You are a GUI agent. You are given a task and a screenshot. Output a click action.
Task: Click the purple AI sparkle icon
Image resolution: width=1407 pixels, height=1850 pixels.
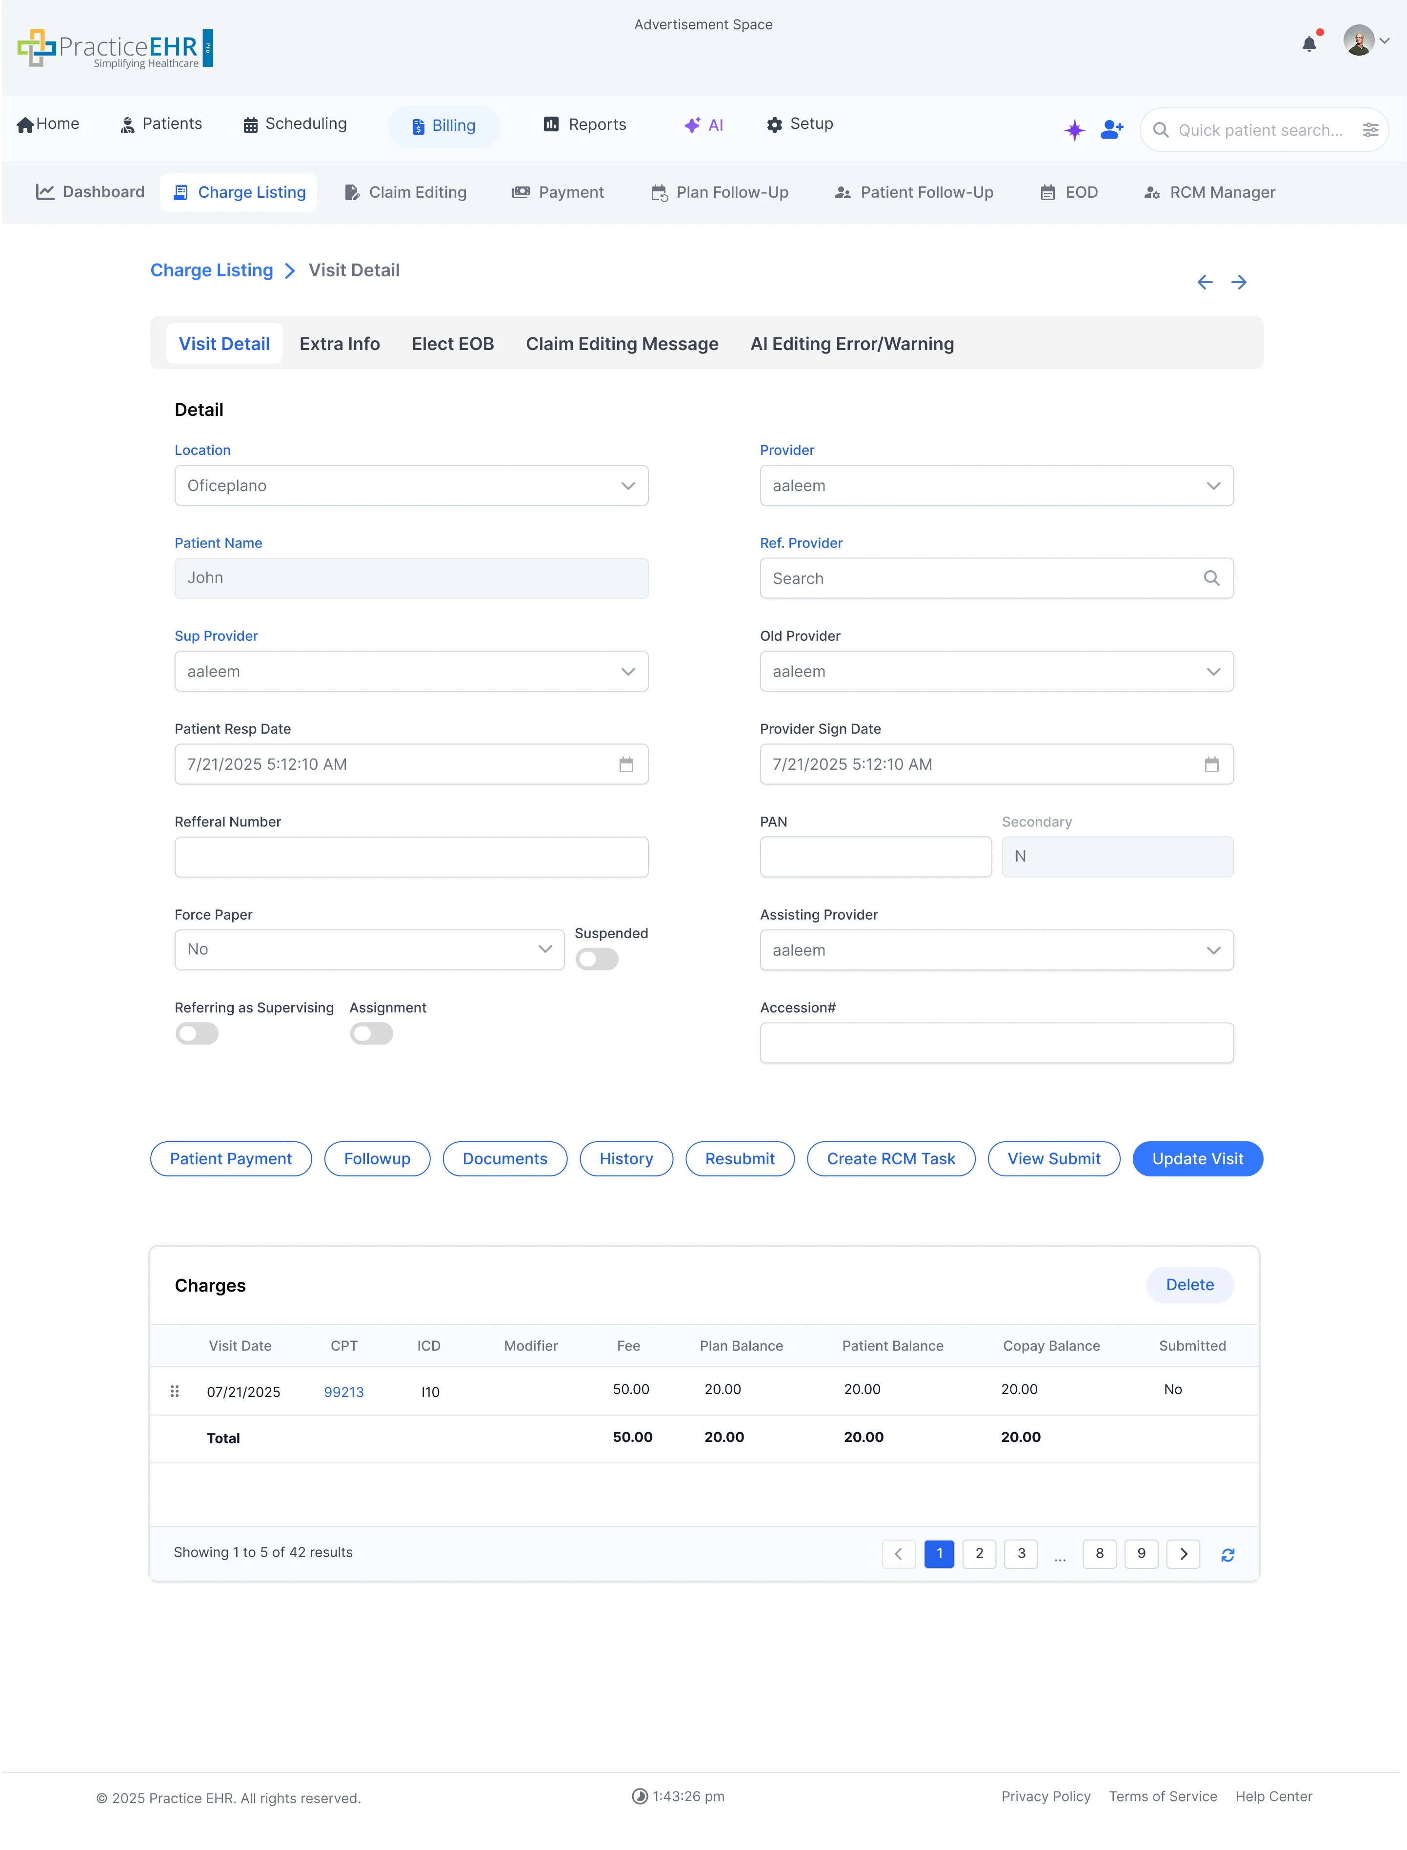[1074, 130]
